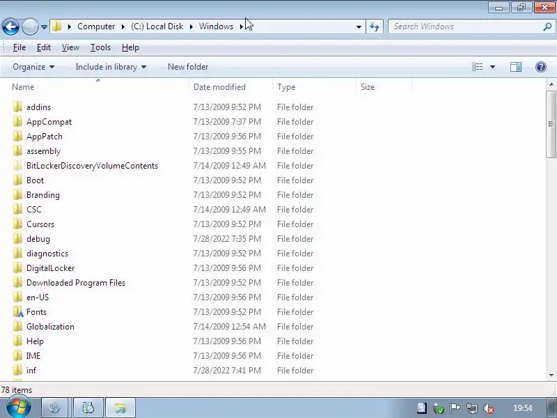This screenshot has height=418, width=557.
Task: Click the inf folder name
Action: click(31, 371)
